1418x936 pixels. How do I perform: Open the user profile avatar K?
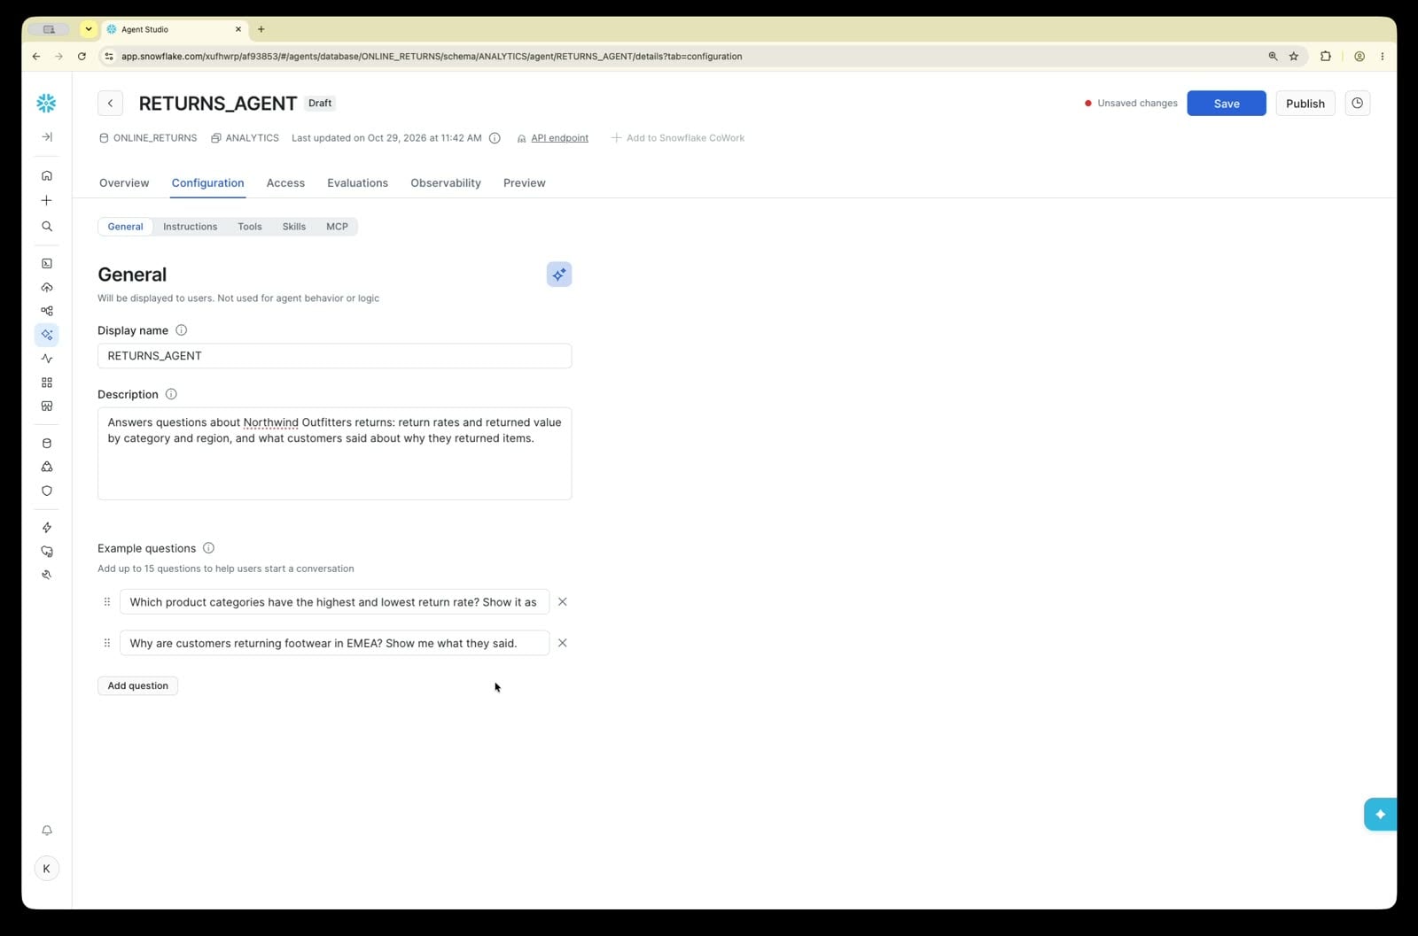(47, 869)
